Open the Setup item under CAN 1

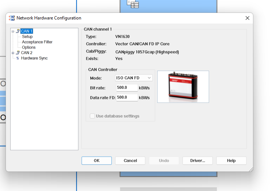coord(27,36)
